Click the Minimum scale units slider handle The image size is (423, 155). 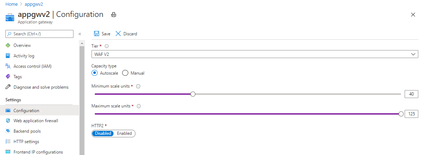tap(193, 94)
